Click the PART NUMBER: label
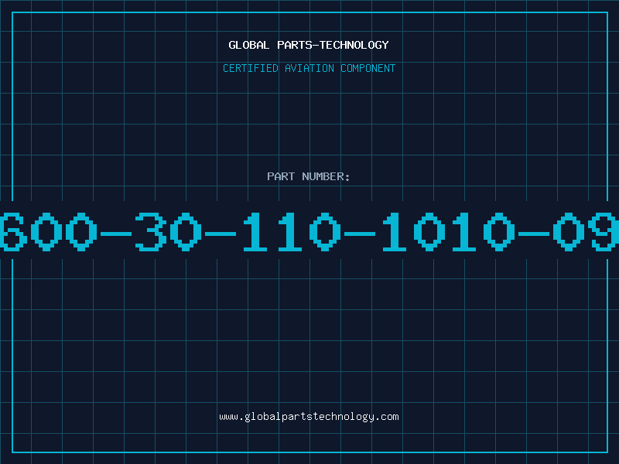Screen dimensions: 619x464 pos(309,176)
